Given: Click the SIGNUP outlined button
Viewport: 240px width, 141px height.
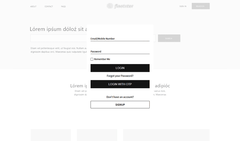Looking at the screenshot, I should (x=120, y=105).
